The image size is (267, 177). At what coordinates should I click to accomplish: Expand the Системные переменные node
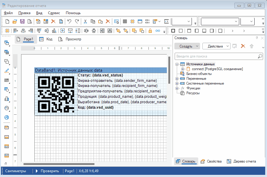click(x=177, y=83)
